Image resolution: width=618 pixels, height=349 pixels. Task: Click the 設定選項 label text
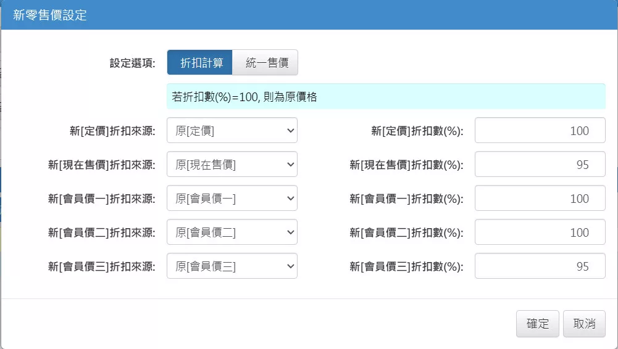[132, 63]
